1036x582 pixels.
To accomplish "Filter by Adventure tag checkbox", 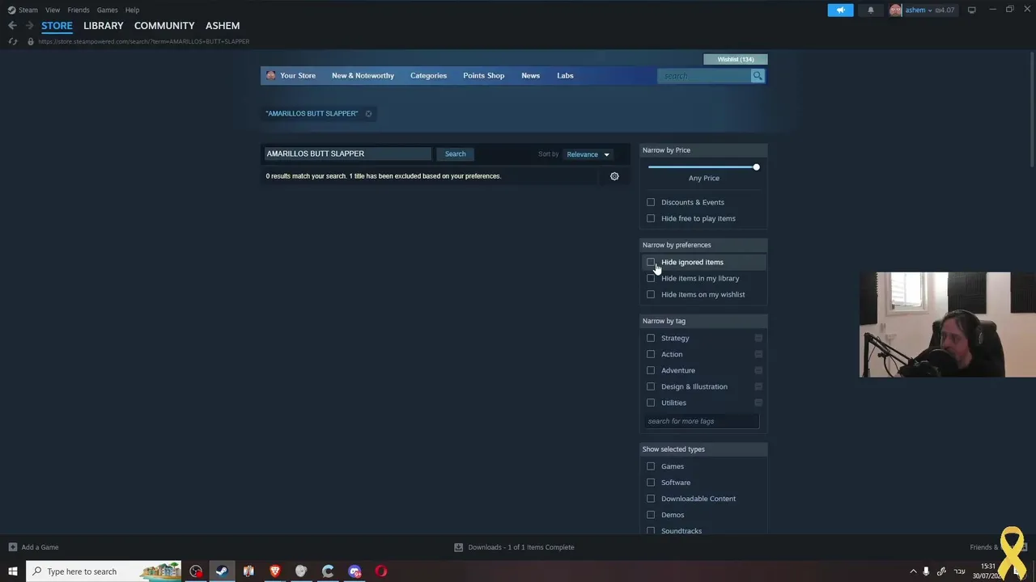I will [651, 370].
